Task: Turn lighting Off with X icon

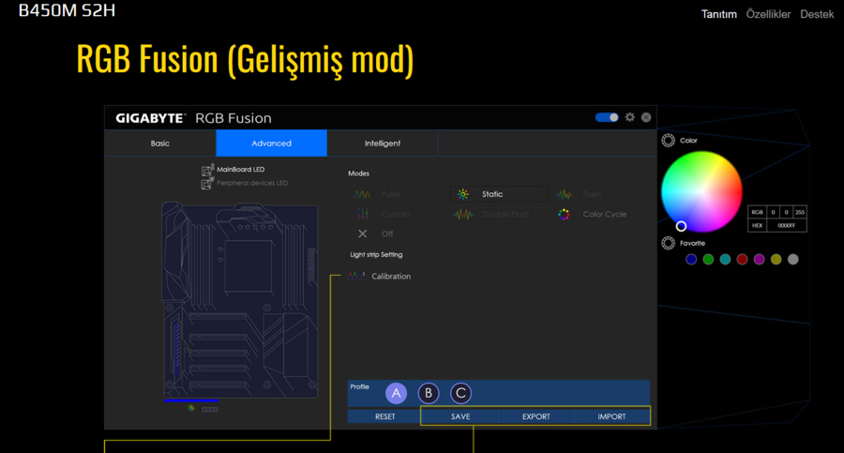Action: coord(362,234)
